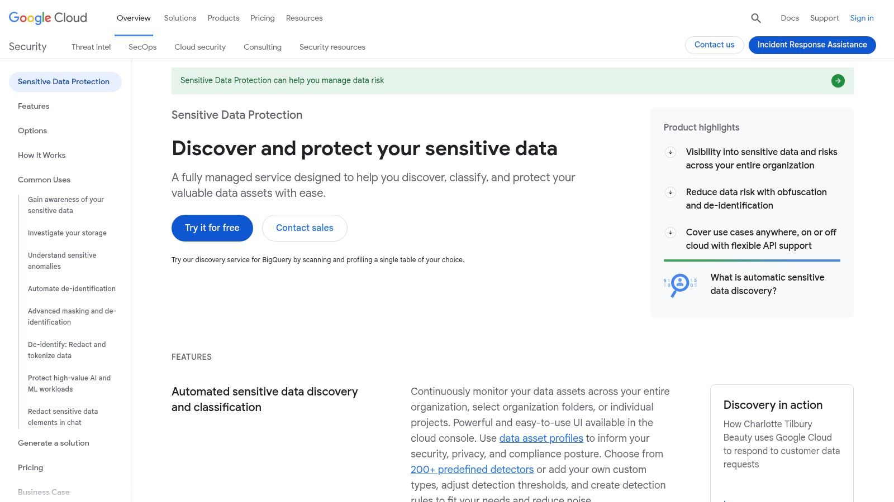Switch to the Overview tab

[133, 18]
